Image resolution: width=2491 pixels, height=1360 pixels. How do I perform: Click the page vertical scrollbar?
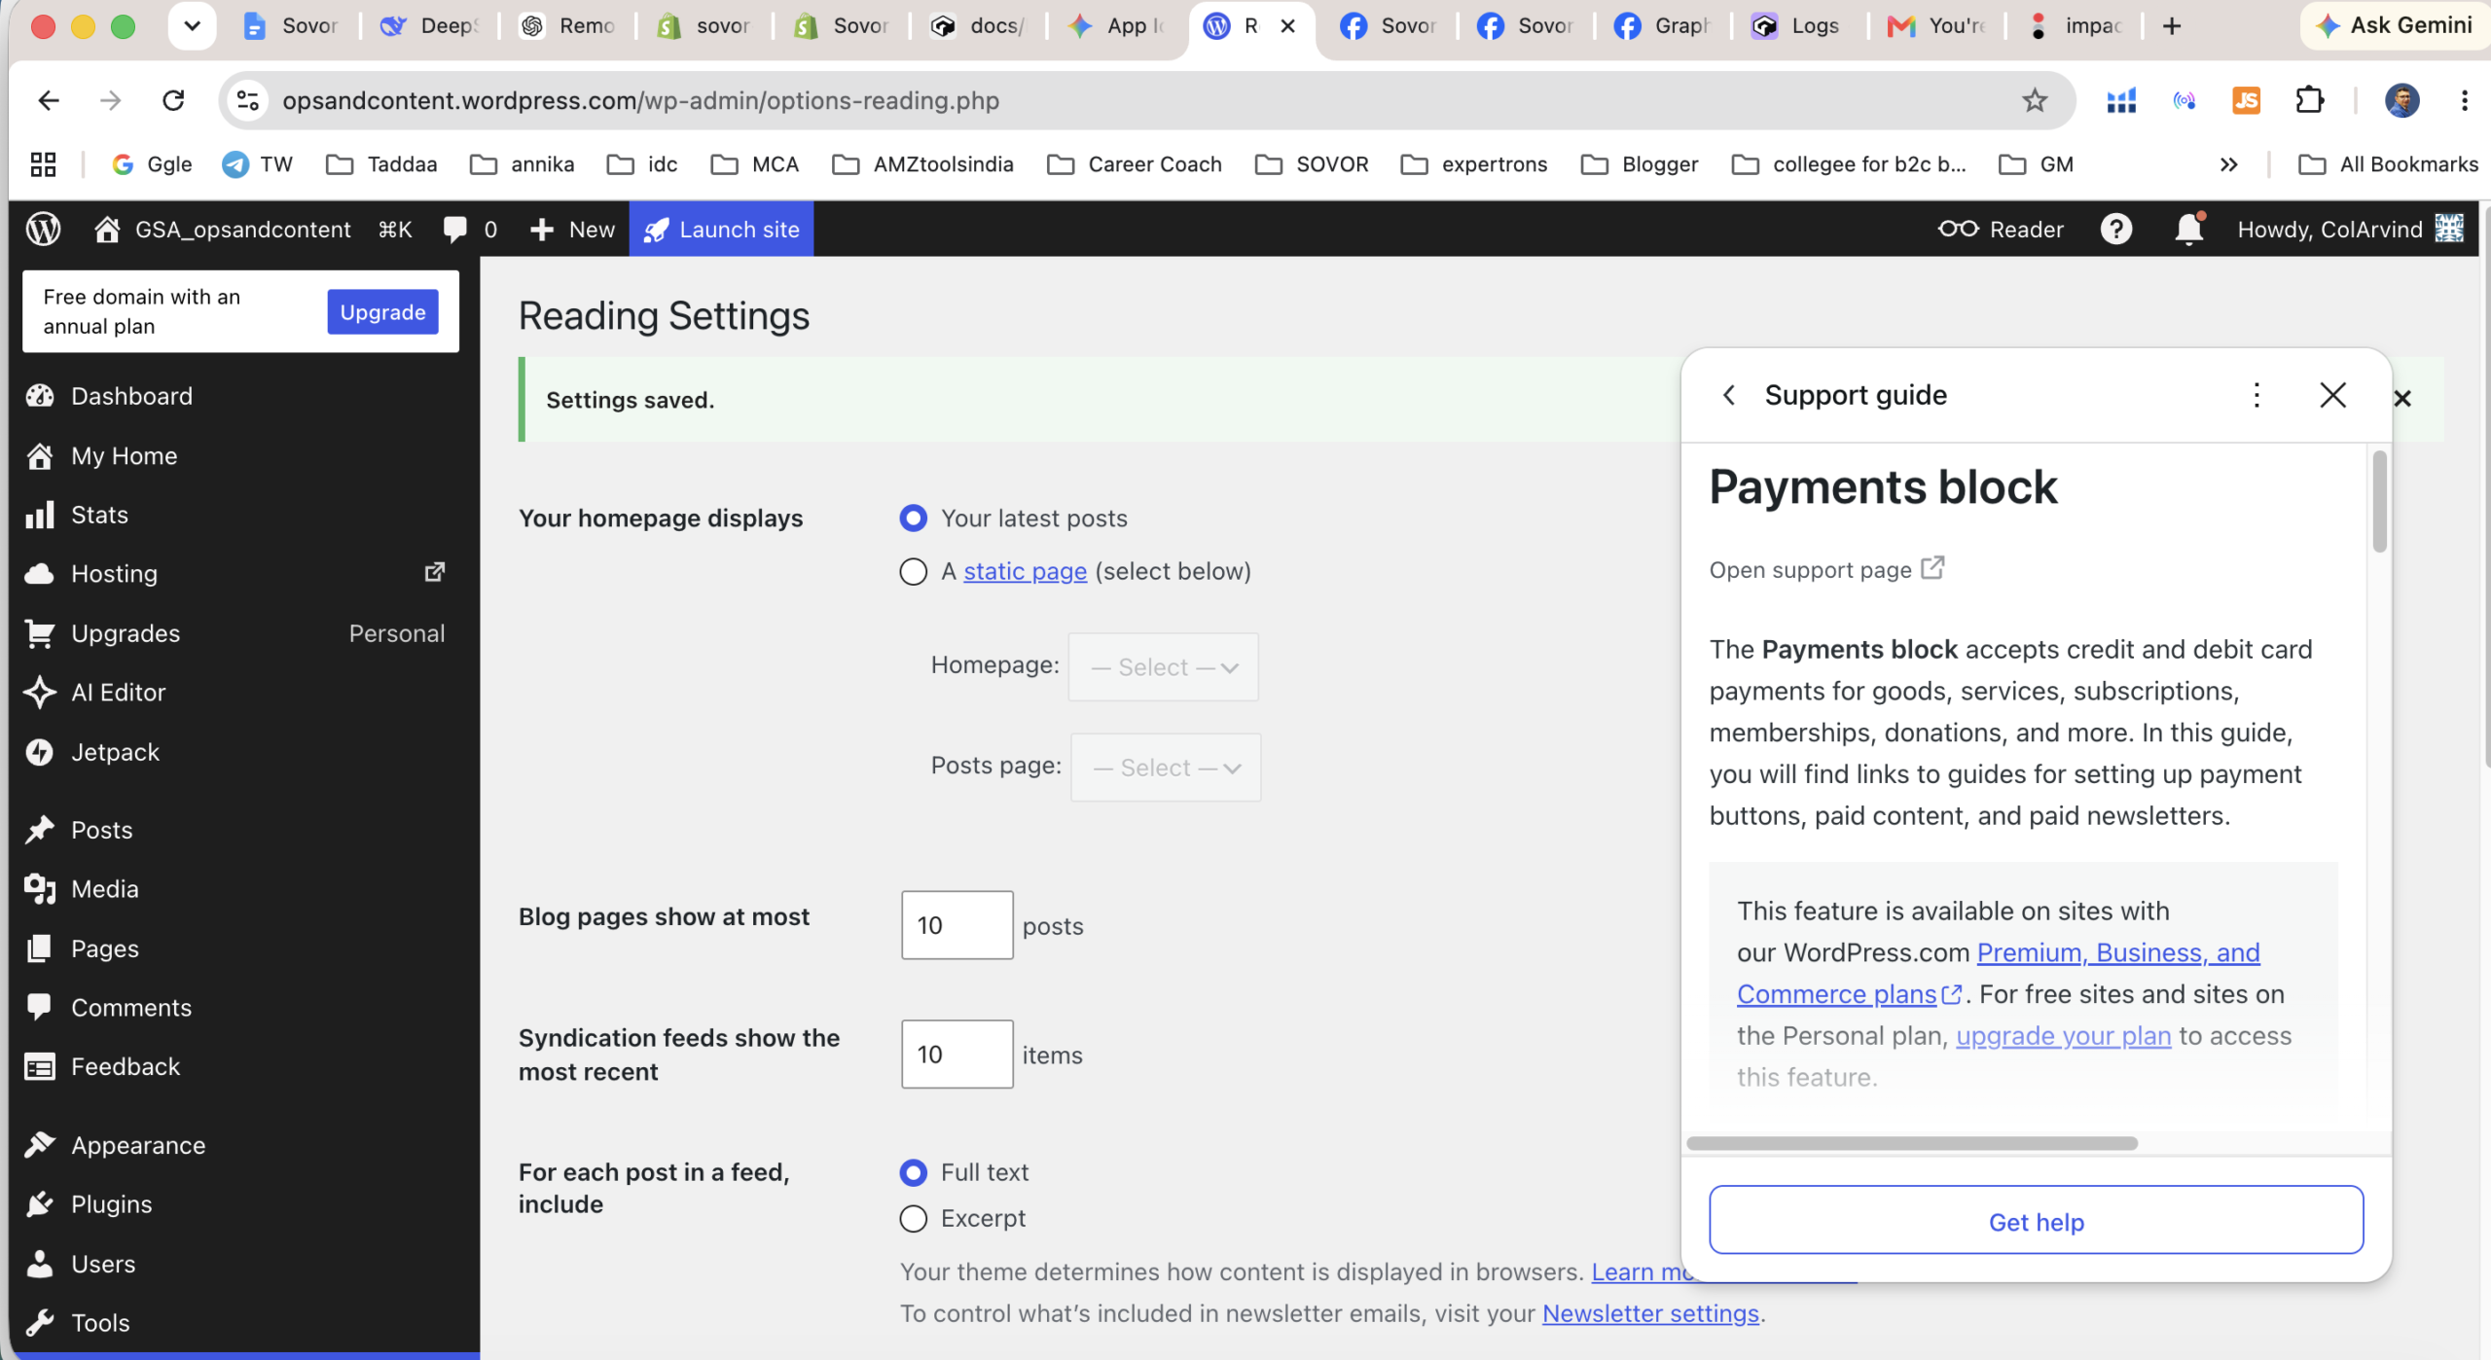(x=2485, y=486)
